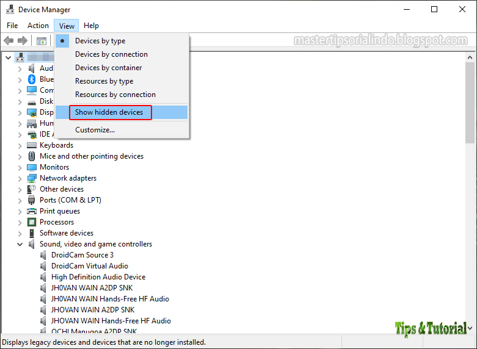The width and height of the screenshot is (477, 349).
Task: Click the Forward arrow toolbar icon
Action: click(x=23, y=40)
